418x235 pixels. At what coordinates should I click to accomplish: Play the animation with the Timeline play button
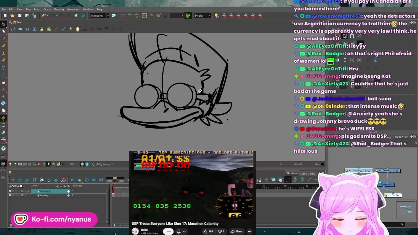click(72, 180)
